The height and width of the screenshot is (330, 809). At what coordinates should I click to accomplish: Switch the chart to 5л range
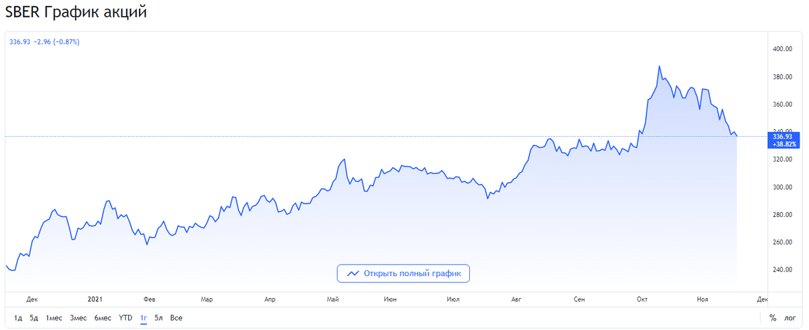(x=159, y=318)
